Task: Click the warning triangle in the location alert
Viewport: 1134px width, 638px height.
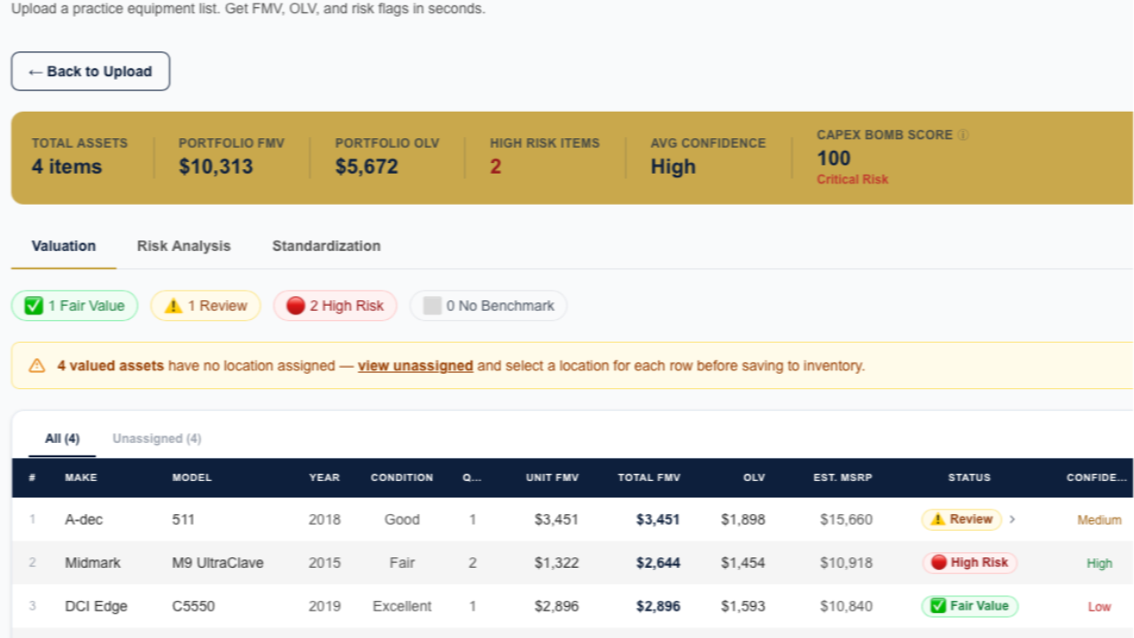Action: 36,365
